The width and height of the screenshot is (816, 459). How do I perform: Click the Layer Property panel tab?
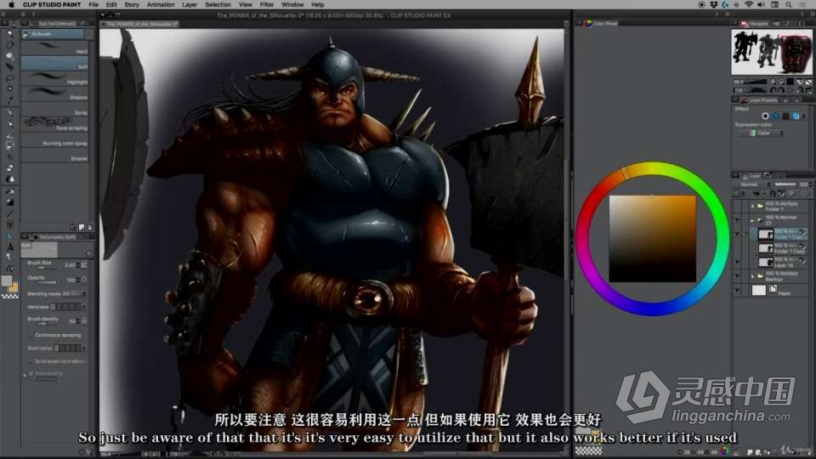pyautogui.click(x=759, y=100)
